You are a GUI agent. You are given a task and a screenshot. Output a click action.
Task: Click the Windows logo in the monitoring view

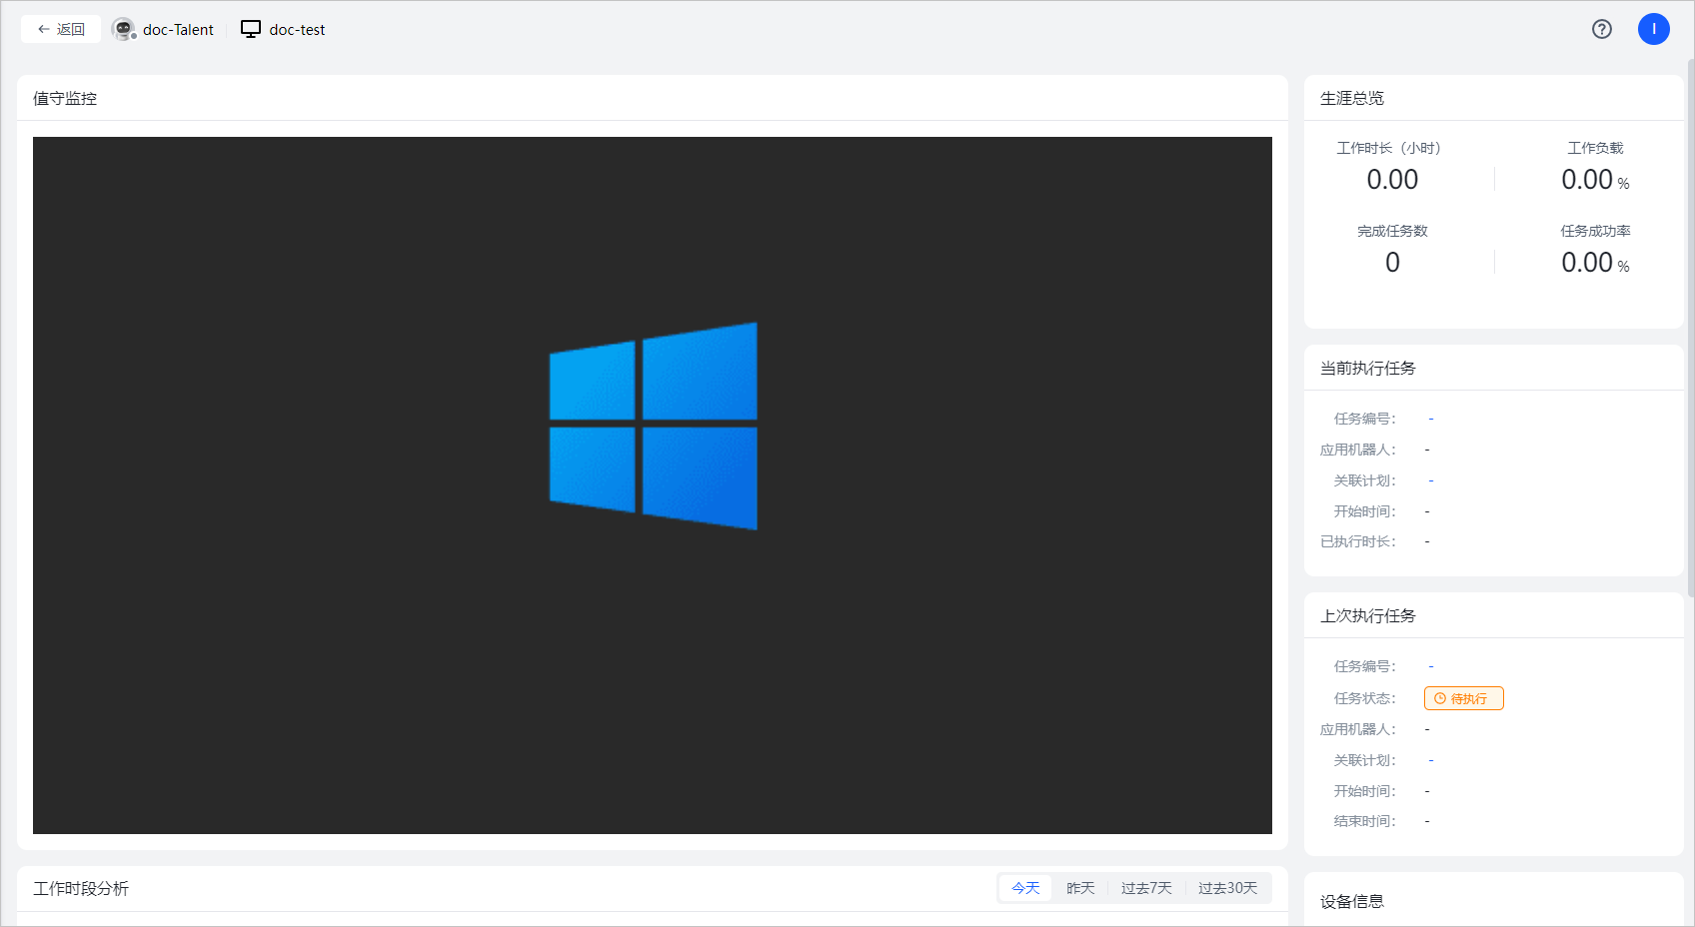coord(653,427)
